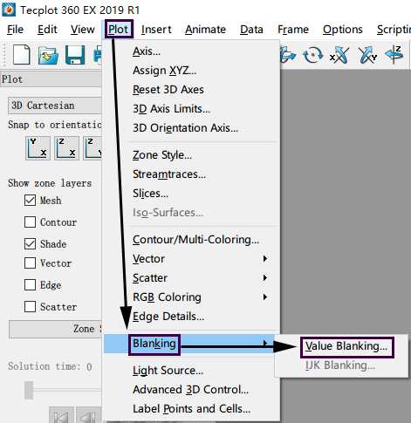Snap to the XY orientation icon
Viewport: 411px width, 423px height.
[38, 148]
